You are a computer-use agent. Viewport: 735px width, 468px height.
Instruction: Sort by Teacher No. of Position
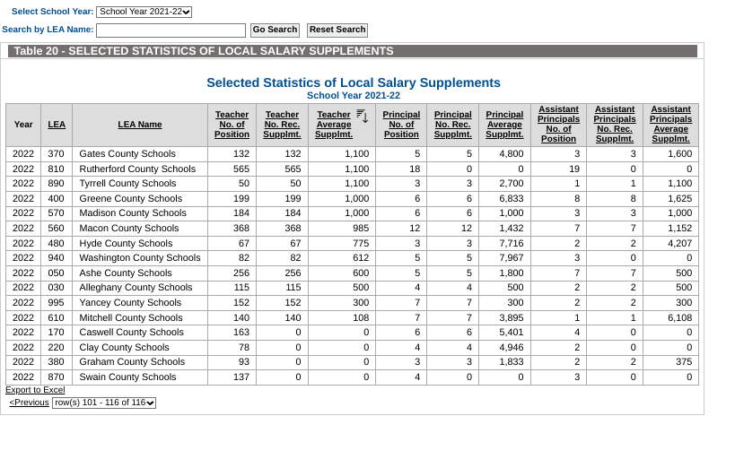232,125
